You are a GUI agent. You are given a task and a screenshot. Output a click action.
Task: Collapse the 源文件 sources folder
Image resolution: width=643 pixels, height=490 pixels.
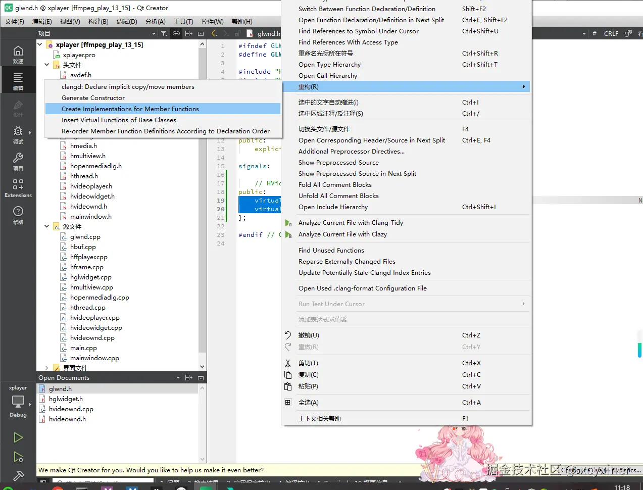coord(47,226)
